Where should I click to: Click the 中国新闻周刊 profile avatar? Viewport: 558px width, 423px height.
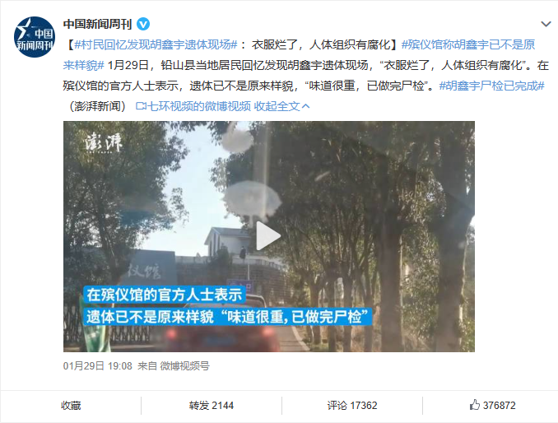(x=35, y=37)
